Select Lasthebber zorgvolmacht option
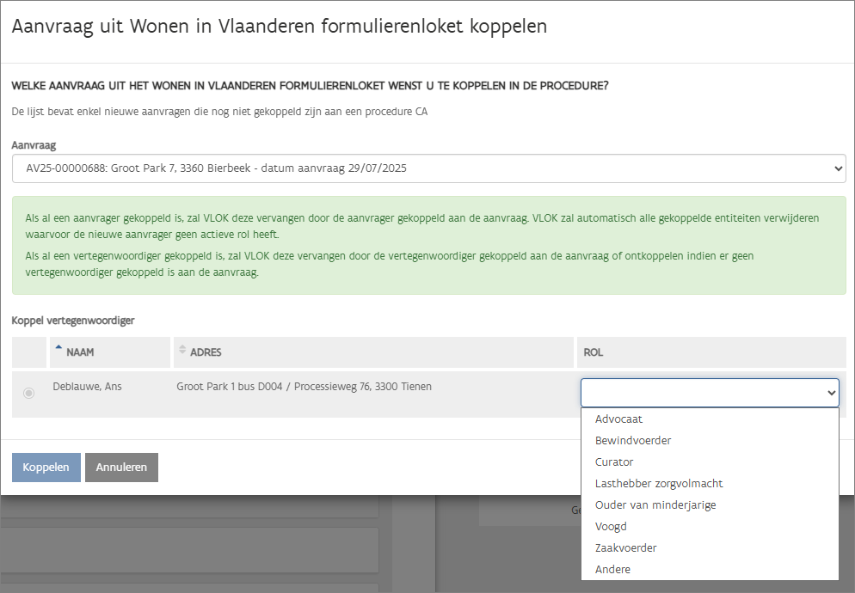Image resolution: width=855 pixels, height=593 pixels. pos(659,484)
